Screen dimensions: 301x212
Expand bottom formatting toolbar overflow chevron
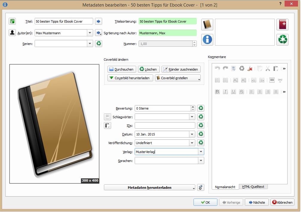[284, 92]
